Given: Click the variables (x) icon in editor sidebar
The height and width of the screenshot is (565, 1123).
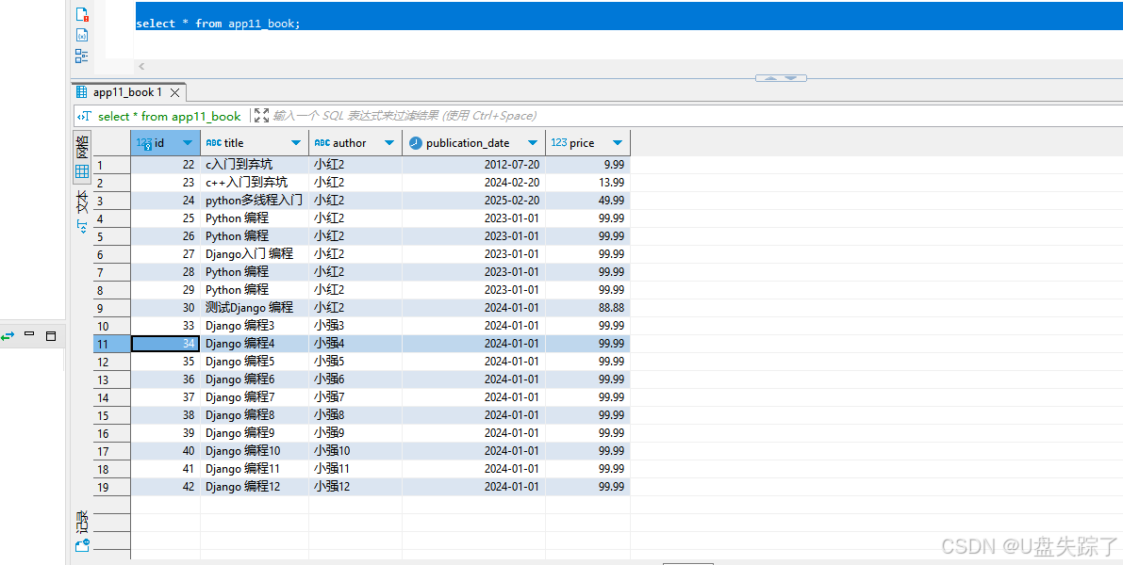Looking at the screenshot, I should tap(82, 35).
